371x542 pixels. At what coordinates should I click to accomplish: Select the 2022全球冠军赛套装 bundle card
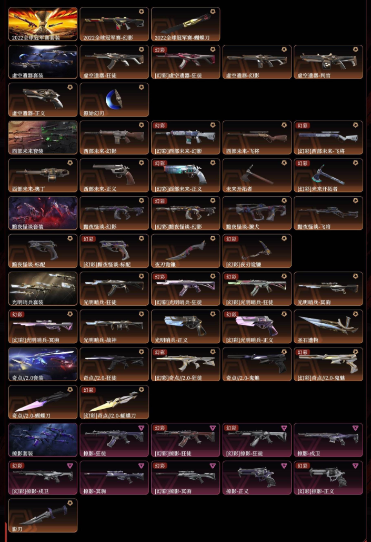[43, 24]
